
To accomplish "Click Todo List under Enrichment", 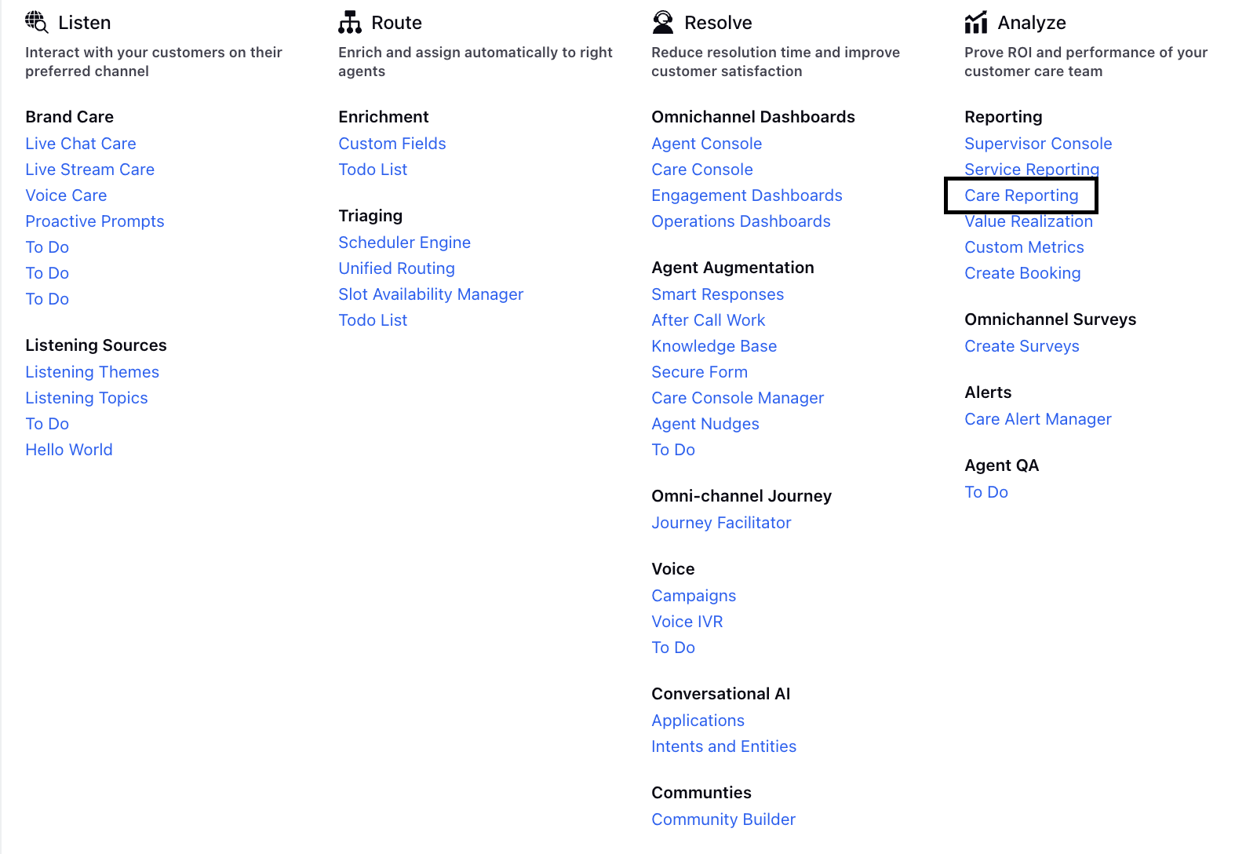I will pyautogui.click(x=373, y=170).
